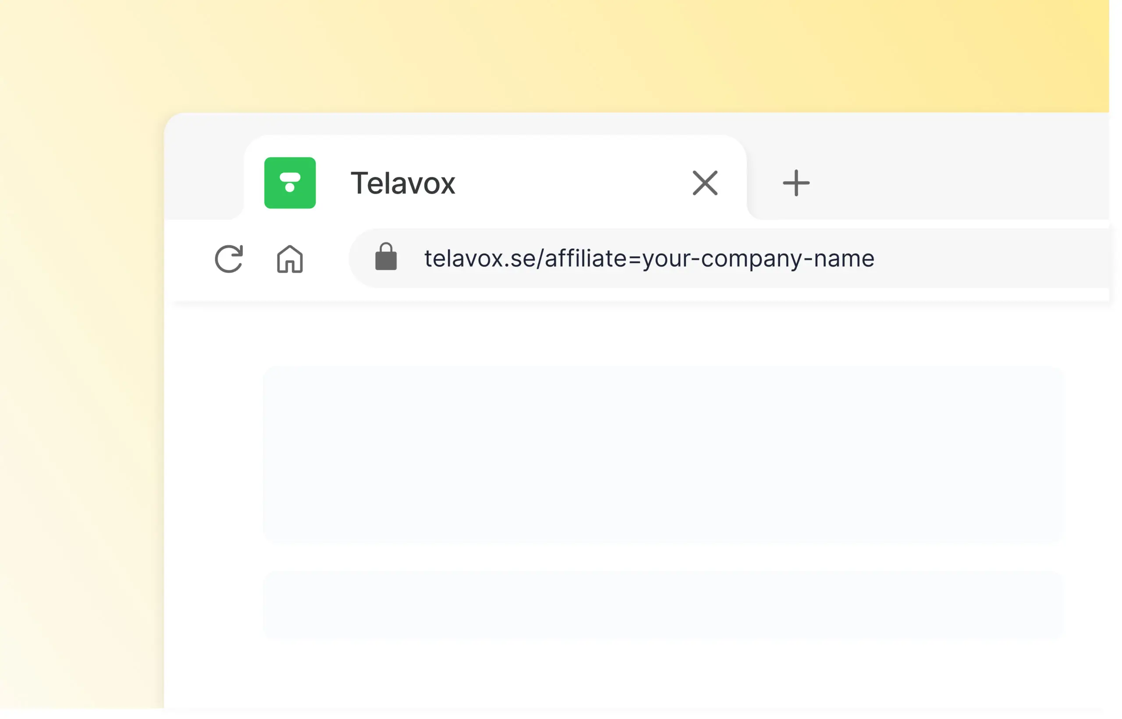Click the smaller lower placeholder content card

tap(663, 605)
